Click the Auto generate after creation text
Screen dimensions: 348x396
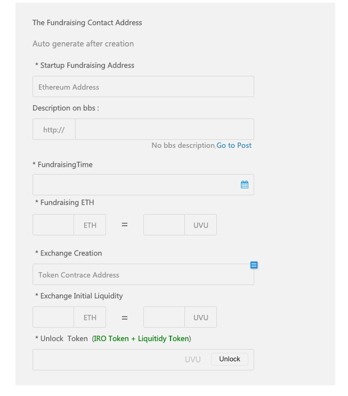[83, 44]
